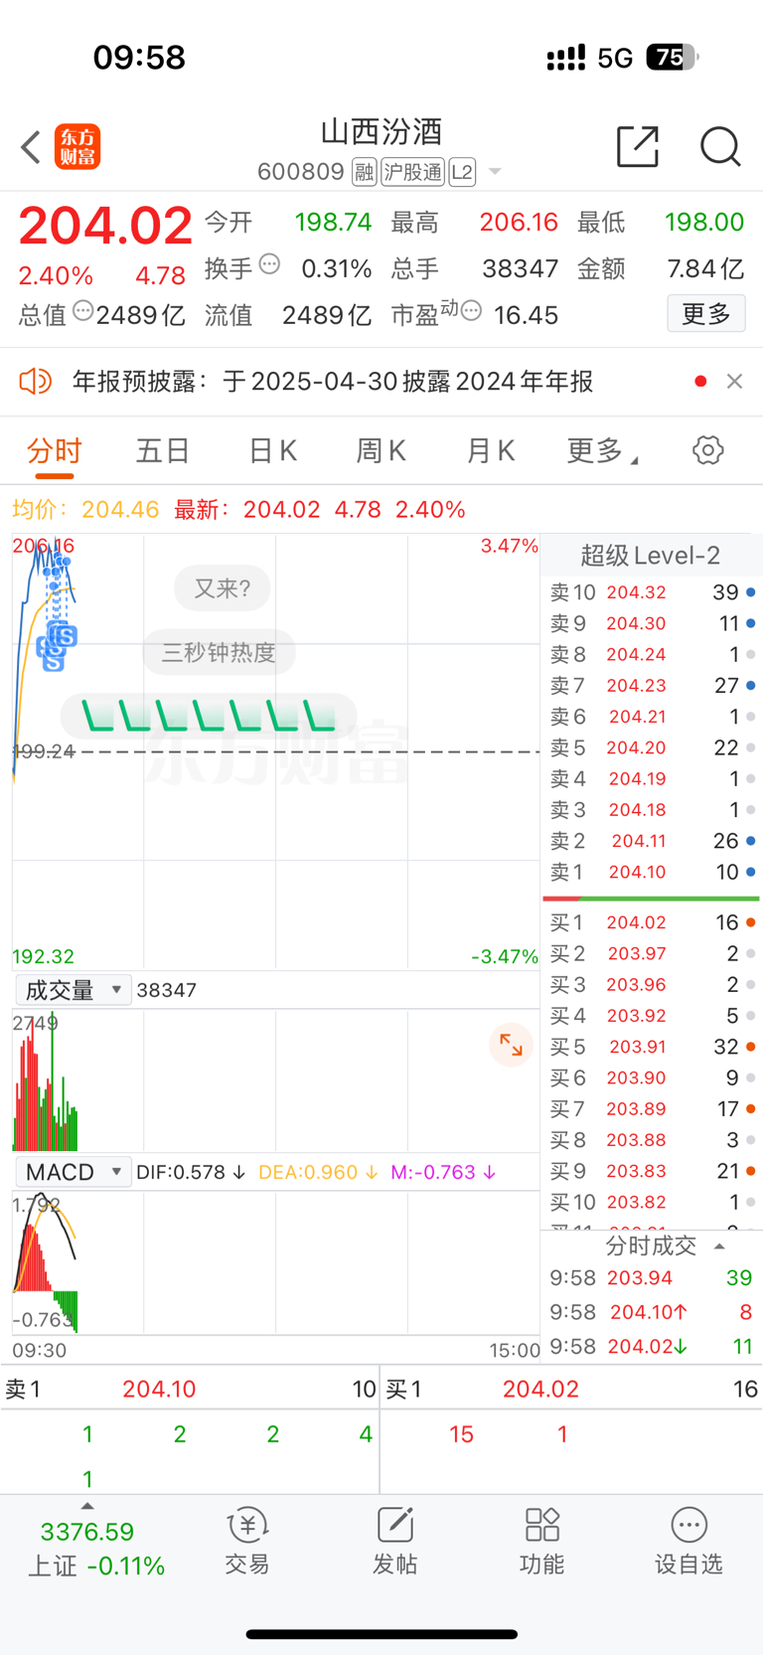Viewport: 764px width, 1655px height.
Task: Collapse the 分时成交 section arrow
Action: (719, 1245)
